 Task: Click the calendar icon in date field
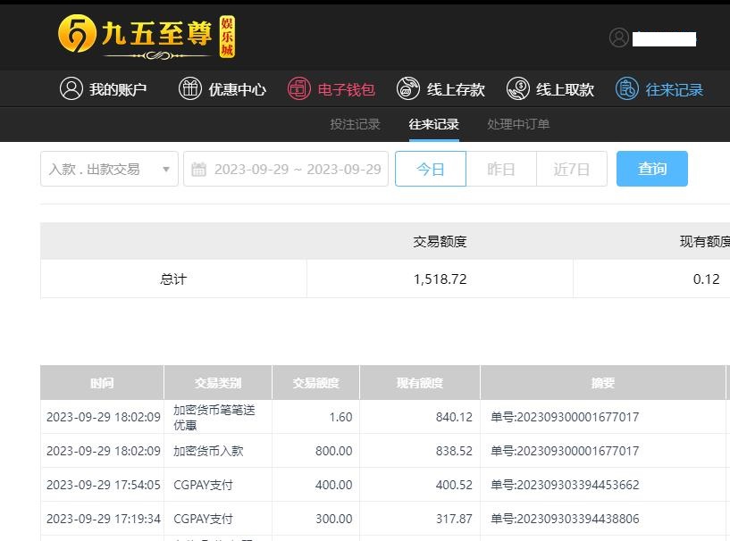tap(199, 170)
